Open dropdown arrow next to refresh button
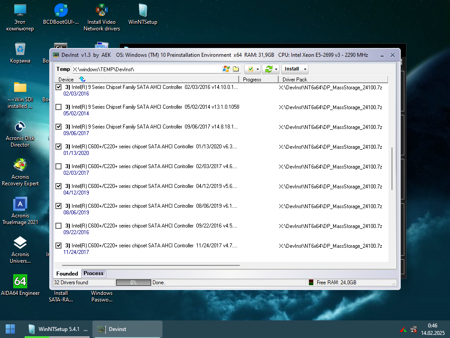The width and height of the screenshot is (450, 338). coord(276,69)
